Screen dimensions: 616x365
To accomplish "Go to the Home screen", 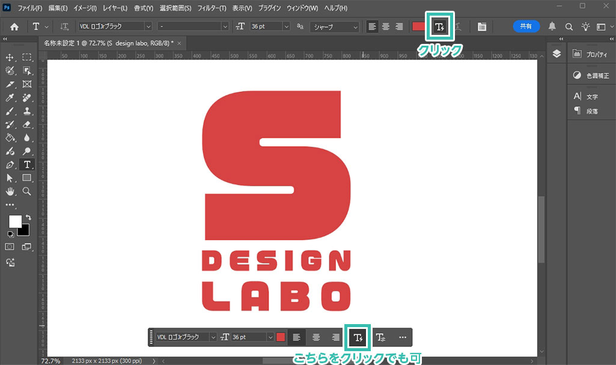I will (14, 26).
